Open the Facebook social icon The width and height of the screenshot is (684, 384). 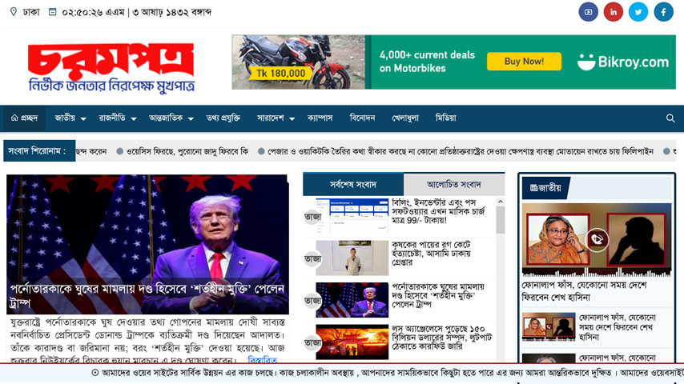[663, 12]
